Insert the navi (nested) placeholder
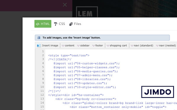The width and height of the screenshot is (177, 110). [166, 46]
